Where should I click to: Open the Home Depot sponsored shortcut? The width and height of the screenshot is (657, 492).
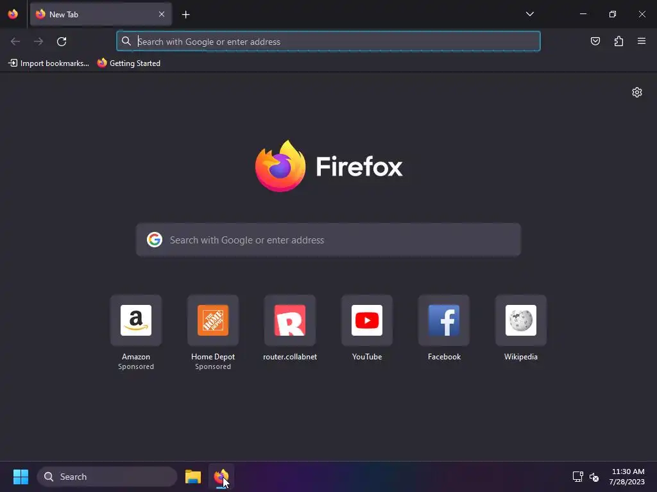213,320
